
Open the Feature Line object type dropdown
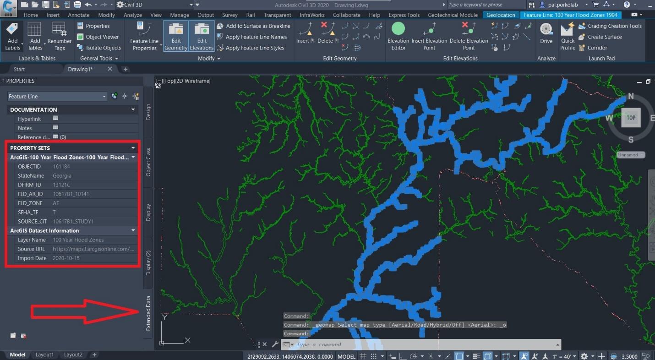[x=57, y=96]
